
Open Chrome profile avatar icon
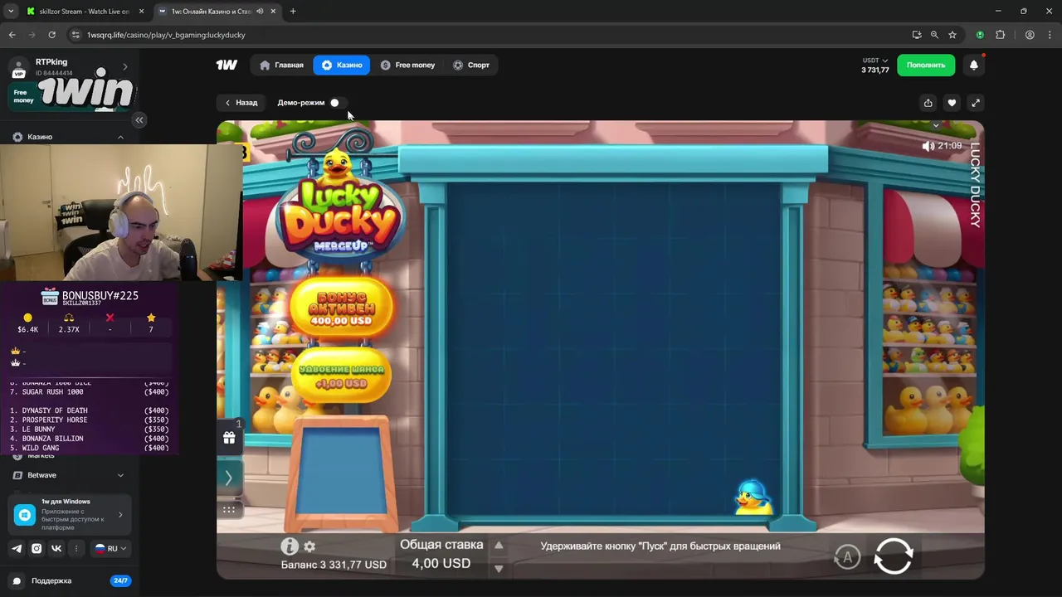coord(1030,35)
